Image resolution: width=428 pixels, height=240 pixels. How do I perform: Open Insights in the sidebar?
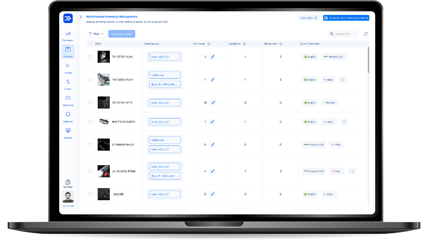[x=68, y=133]
